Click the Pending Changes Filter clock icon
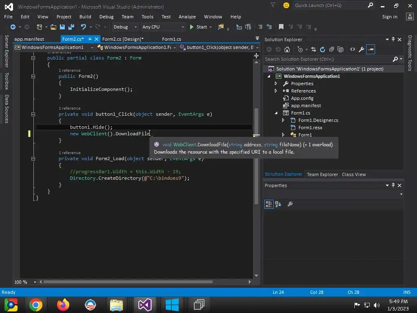This screenshot has height=313, width=417. tap(300, 49)
